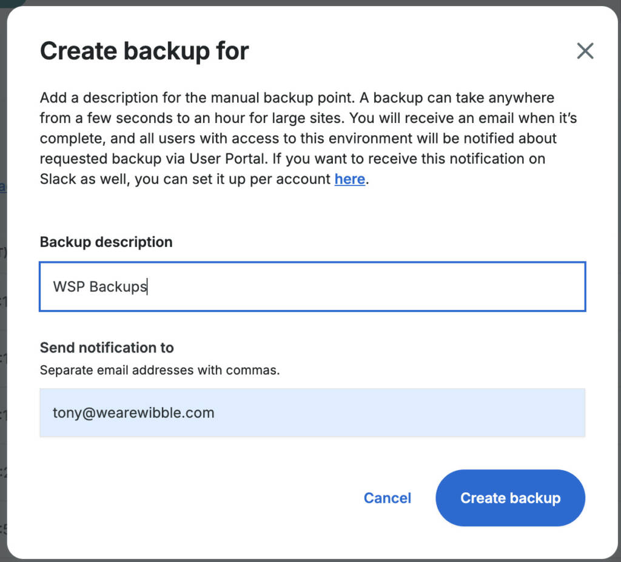Viewport: 621px width, 562px height.
Task: Click the tony@wearewibble.com email box
Action: (x=312, y=412)
